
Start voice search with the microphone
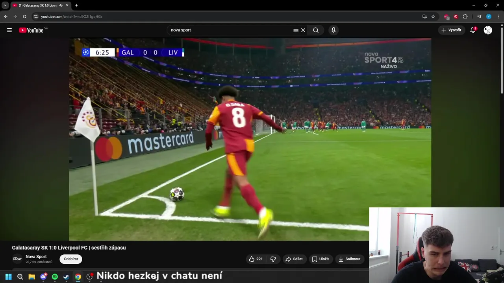pyautogui.click(x=334, y=30)
